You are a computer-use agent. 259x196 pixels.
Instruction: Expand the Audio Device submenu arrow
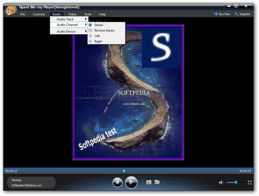click(86, 31)
